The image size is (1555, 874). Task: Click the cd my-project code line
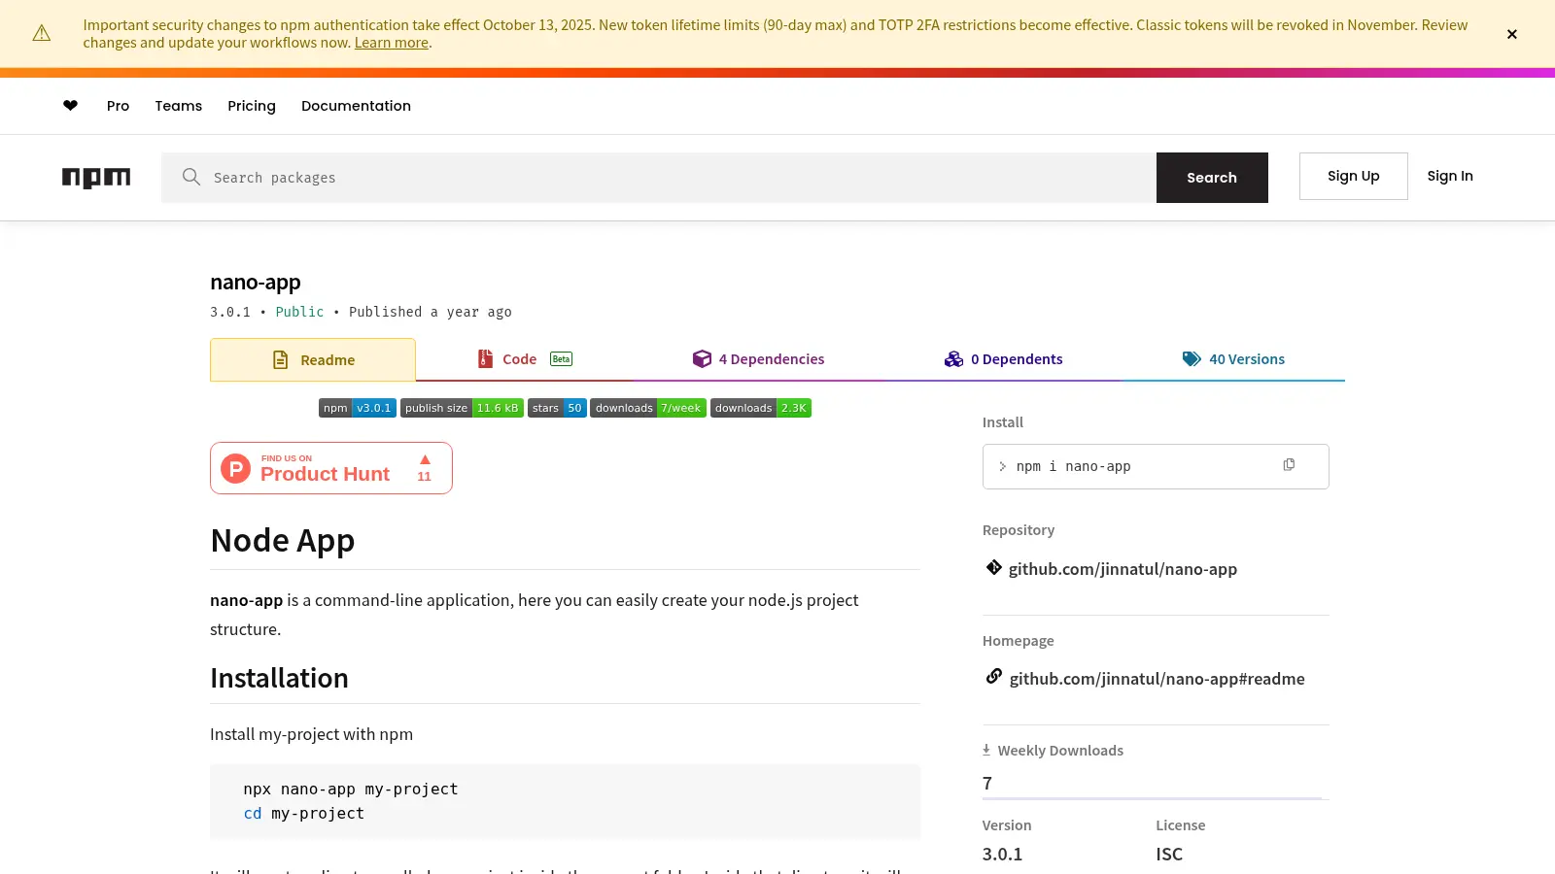click(x=304, y=814)
